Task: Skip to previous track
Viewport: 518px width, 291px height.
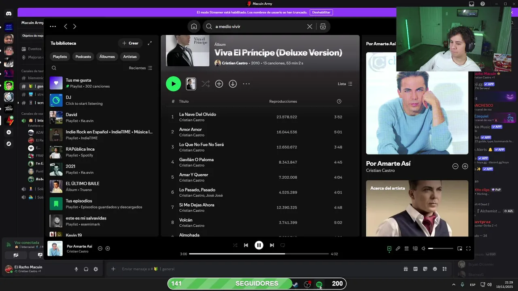Action: click(x=246, y=245)
